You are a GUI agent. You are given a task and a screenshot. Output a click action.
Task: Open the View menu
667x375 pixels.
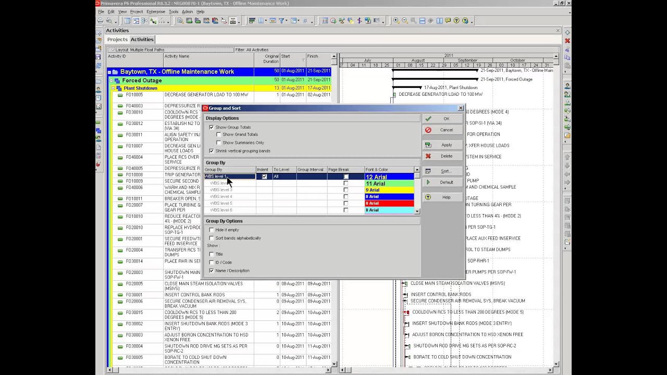pyautogui.click(x=122, y=11)
